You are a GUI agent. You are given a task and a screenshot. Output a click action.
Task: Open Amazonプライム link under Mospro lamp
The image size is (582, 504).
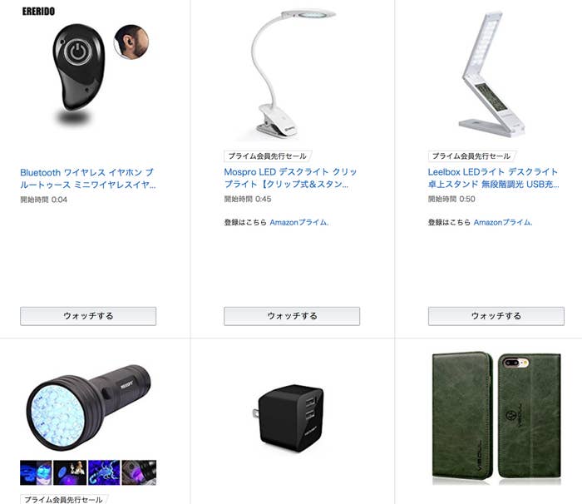click(x=299, y=222)
